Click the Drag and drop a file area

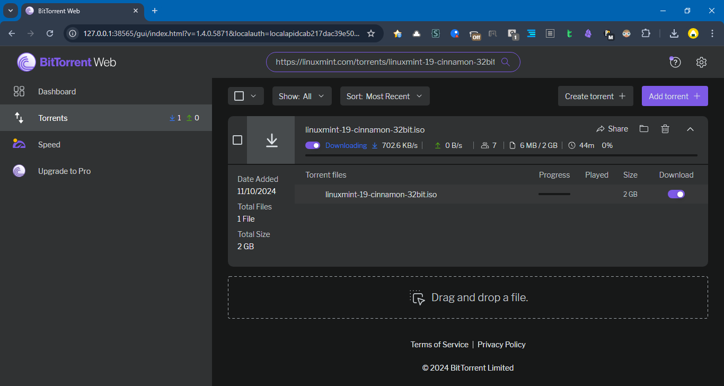[x=468, y=297]
